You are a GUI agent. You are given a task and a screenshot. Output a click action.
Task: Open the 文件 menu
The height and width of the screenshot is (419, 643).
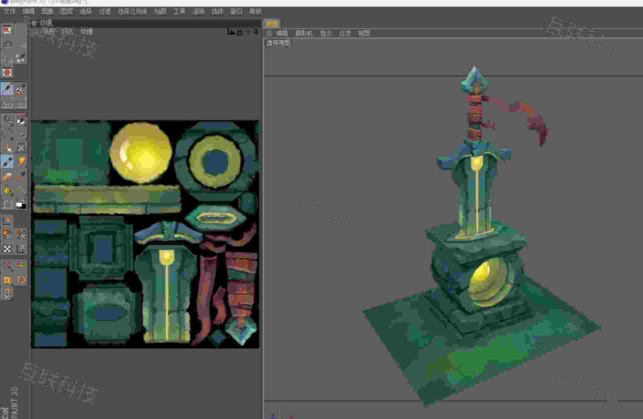tap(10, 12)
